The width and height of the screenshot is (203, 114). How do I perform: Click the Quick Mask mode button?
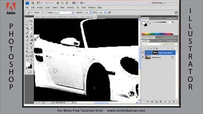[x=29, y=72]
